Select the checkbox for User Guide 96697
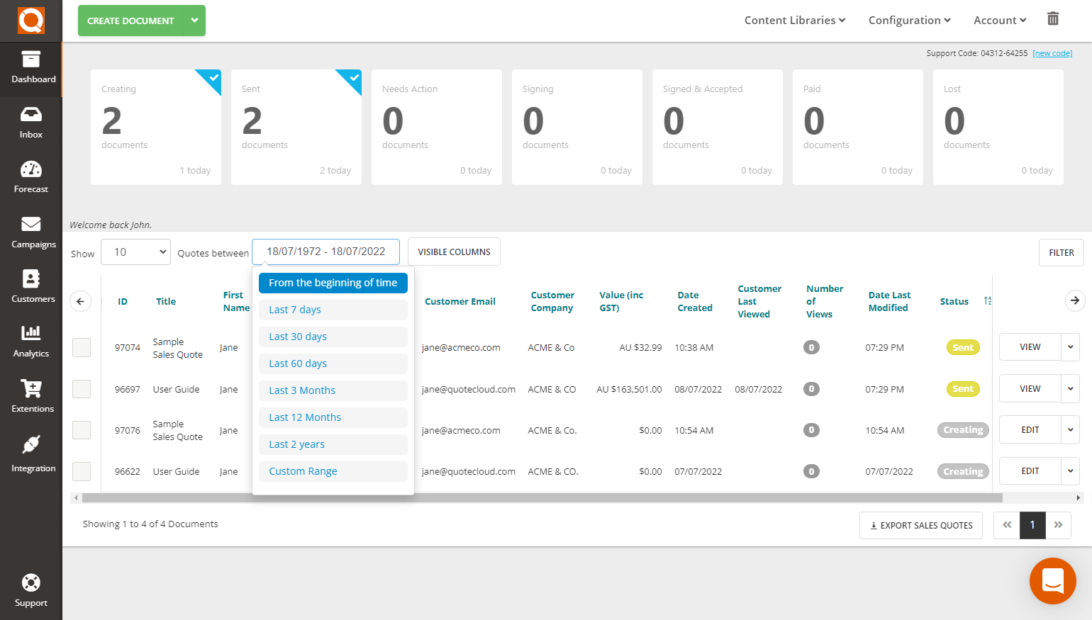 [81, 388]
